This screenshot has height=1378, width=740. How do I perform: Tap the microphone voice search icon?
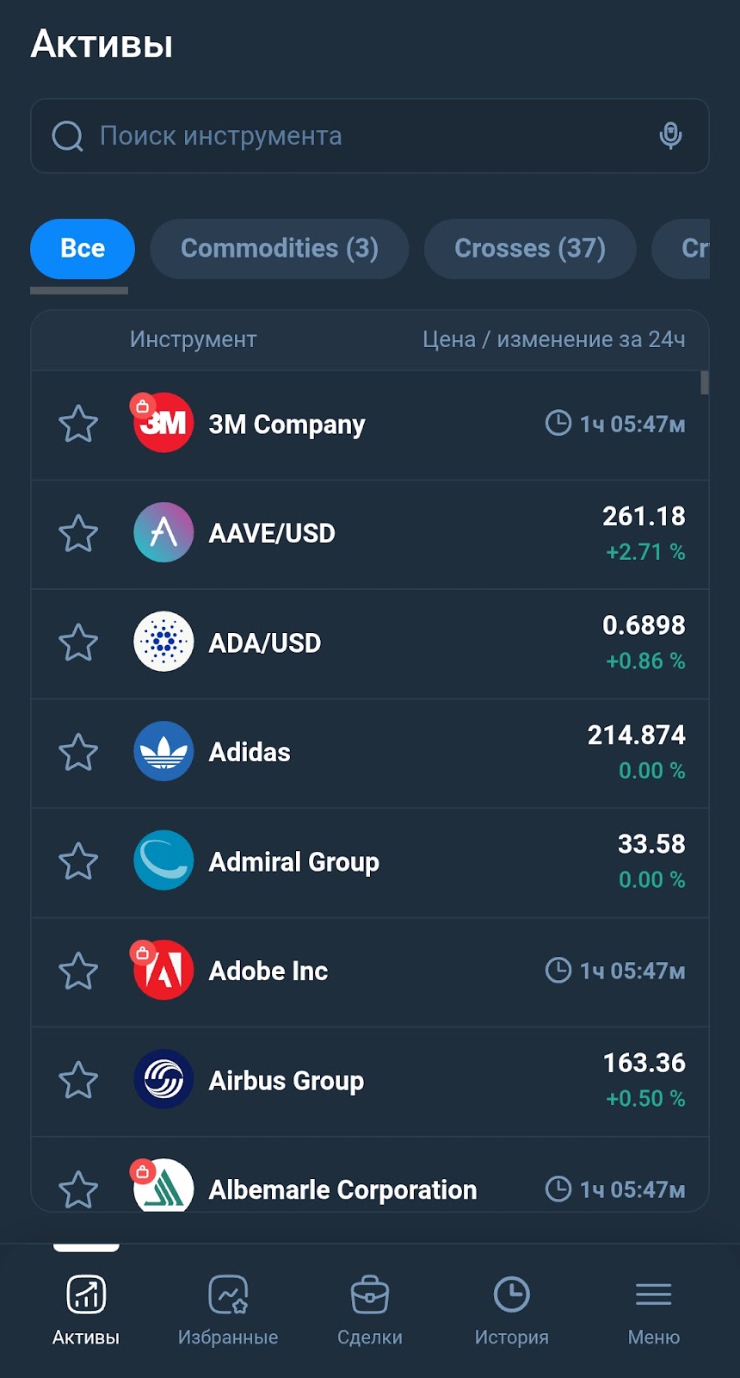670,135
